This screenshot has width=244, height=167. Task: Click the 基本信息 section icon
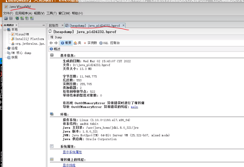(x=52, y=55)
